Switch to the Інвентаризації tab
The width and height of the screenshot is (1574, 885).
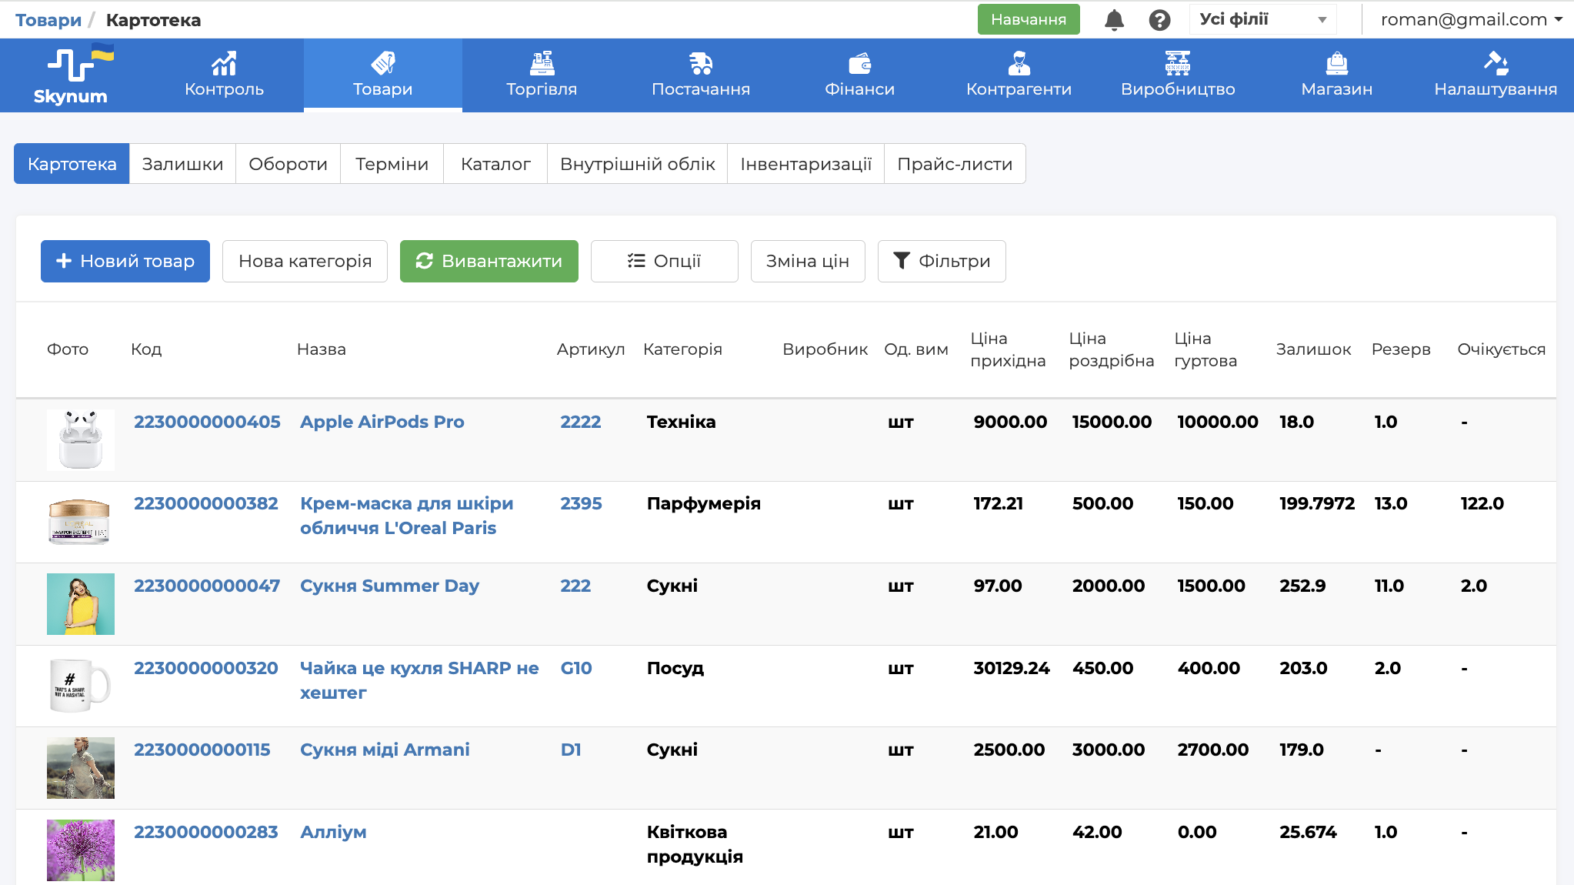805,164
